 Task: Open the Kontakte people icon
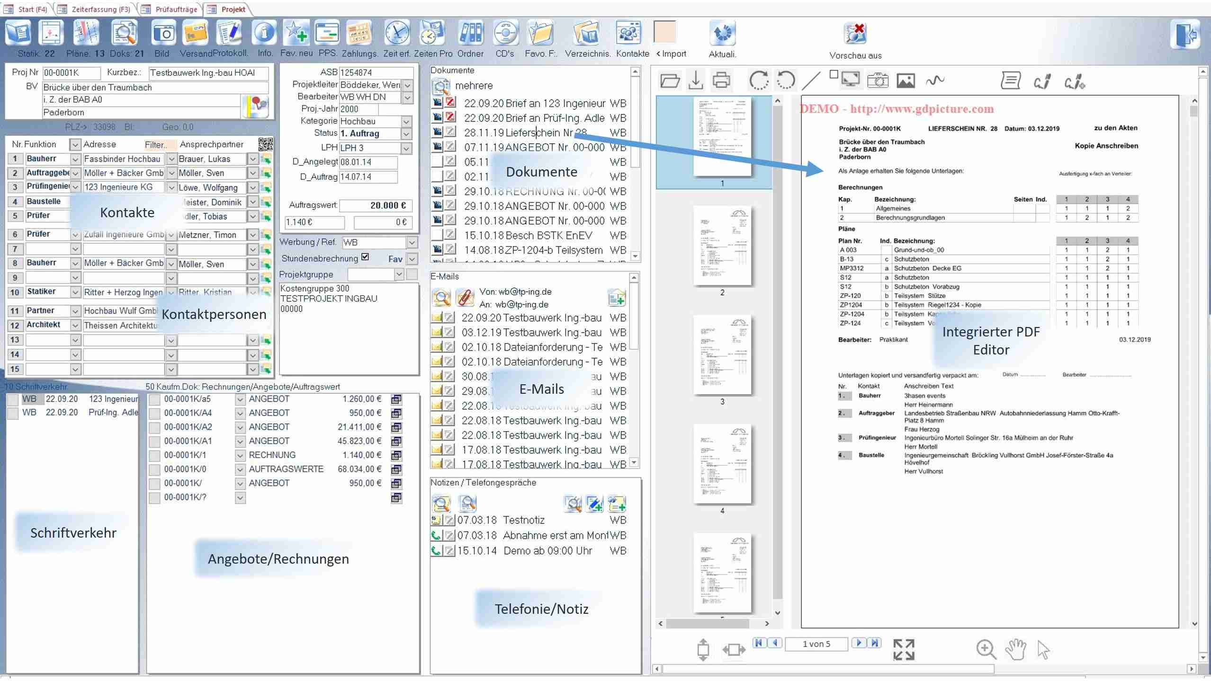coord(628,33)
